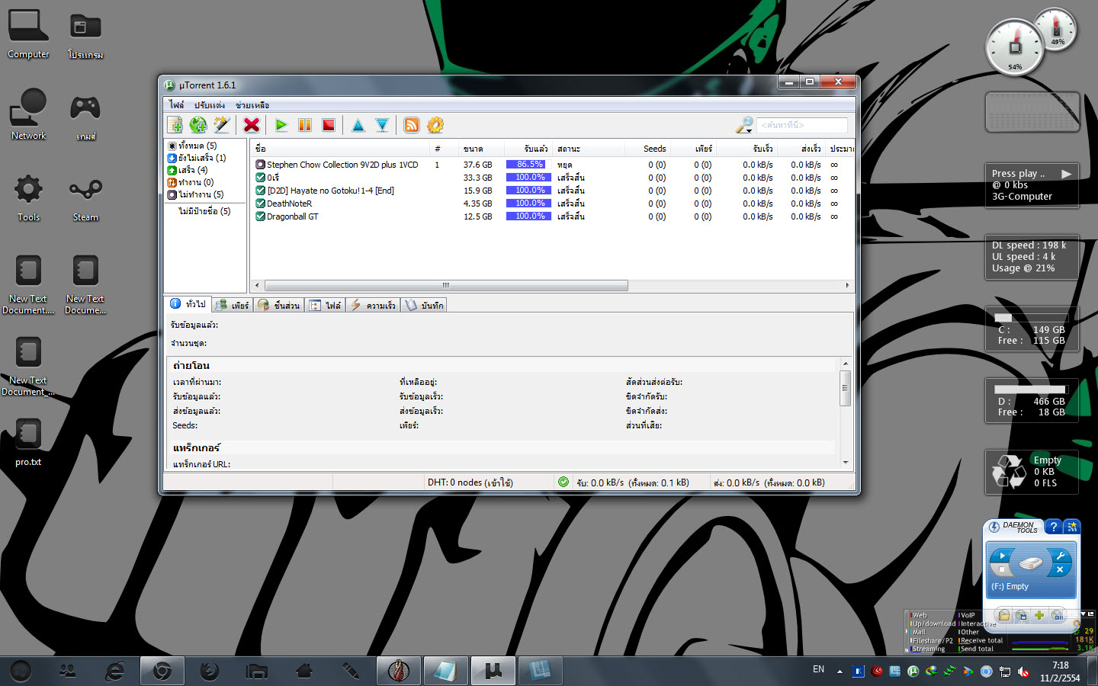Image resolution: width=1098 pixels, height=686 pixels.
Task: Switch to the ความเร็ว tab
Action: [x=373, y=305]
